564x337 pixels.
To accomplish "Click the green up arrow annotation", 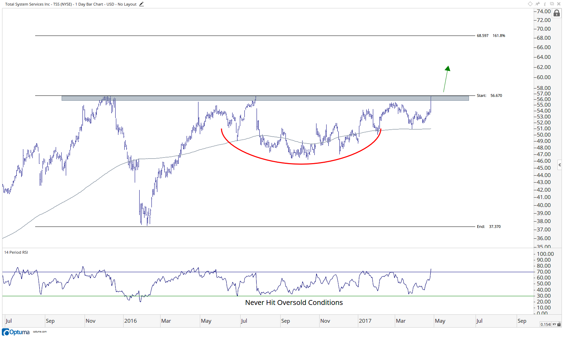I will tap(447, 79).
